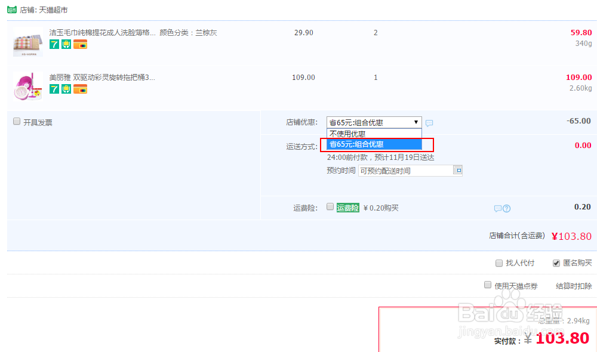597x352 pixels.
Task: Check the 找人代付 checkbox
Action: (x=498, y=263)
